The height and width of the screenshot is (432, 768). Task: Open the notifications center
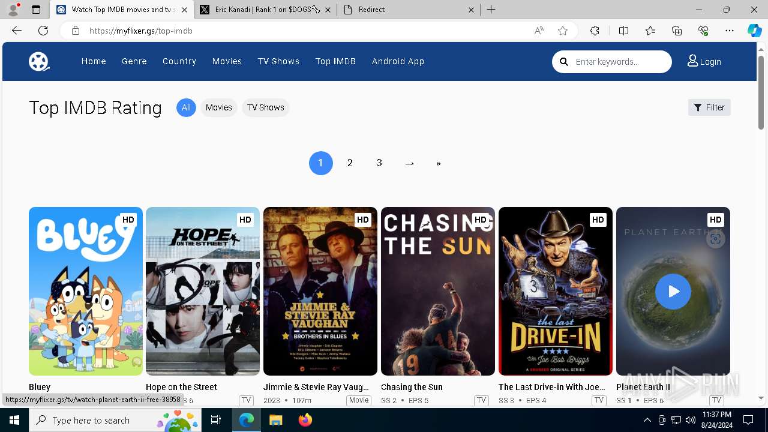pyautogui.click(x=748, y=420)
